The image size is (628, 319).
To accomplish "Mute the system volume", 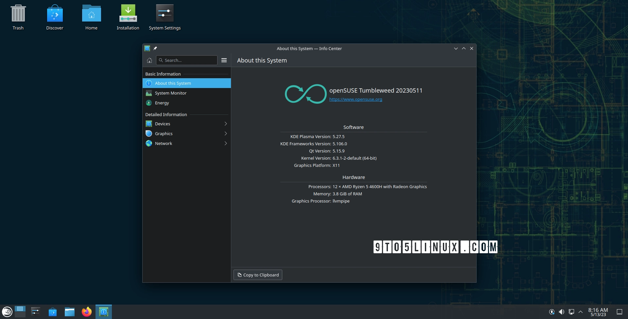I will [x=562, y=311].
